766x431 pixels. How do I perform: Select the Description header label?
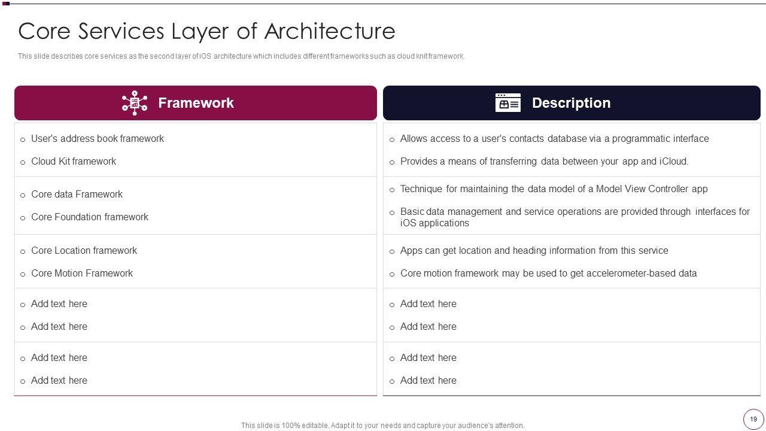(x=571, y=103)
